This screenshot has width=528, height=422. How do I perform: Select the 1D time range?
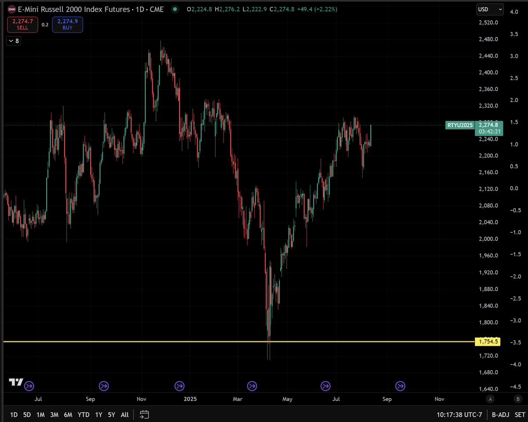point(14,415)
